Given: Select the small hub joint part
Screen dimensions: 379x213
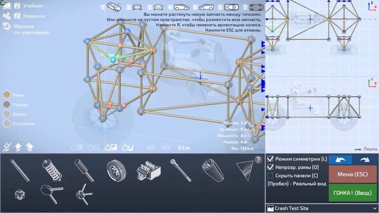Looking at the screenshot, I should [20, 195].
